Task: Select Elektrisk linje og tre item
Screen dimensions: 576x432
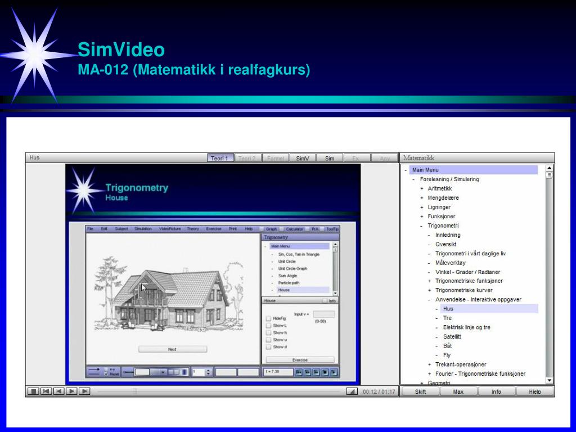Action: tap(466, 327)
